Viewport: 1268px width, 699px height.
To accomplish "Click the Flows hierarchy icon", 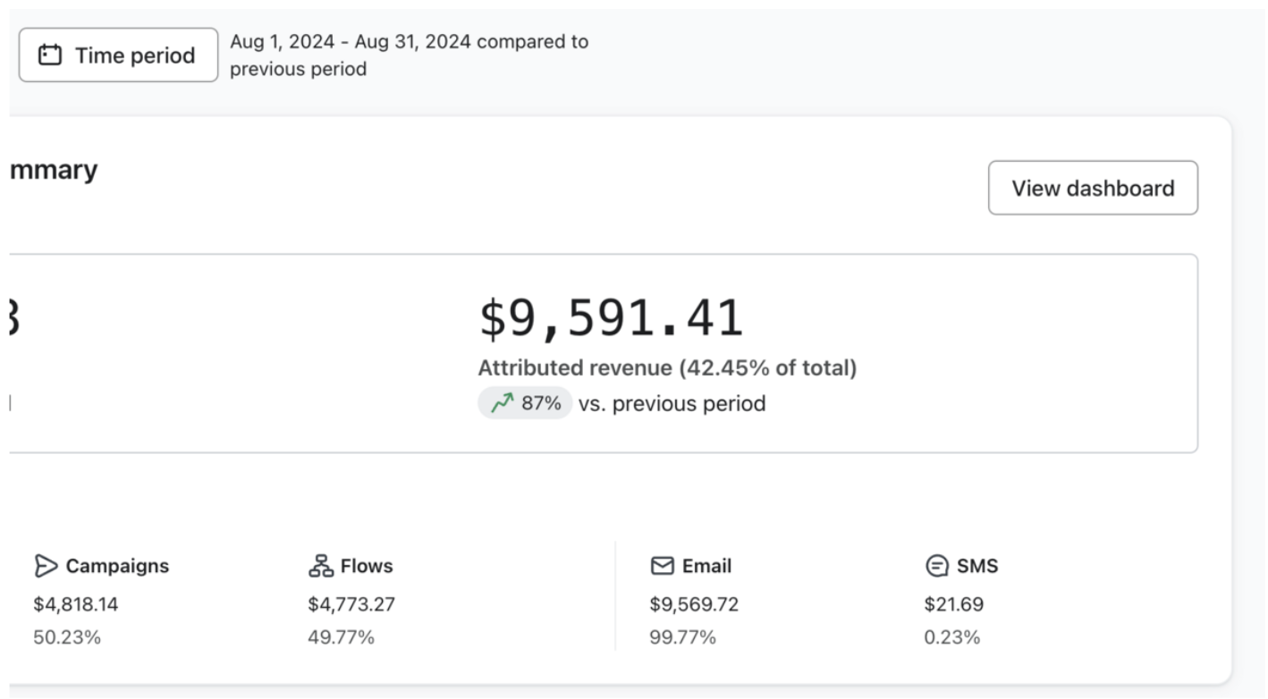I will pos(322,565).
